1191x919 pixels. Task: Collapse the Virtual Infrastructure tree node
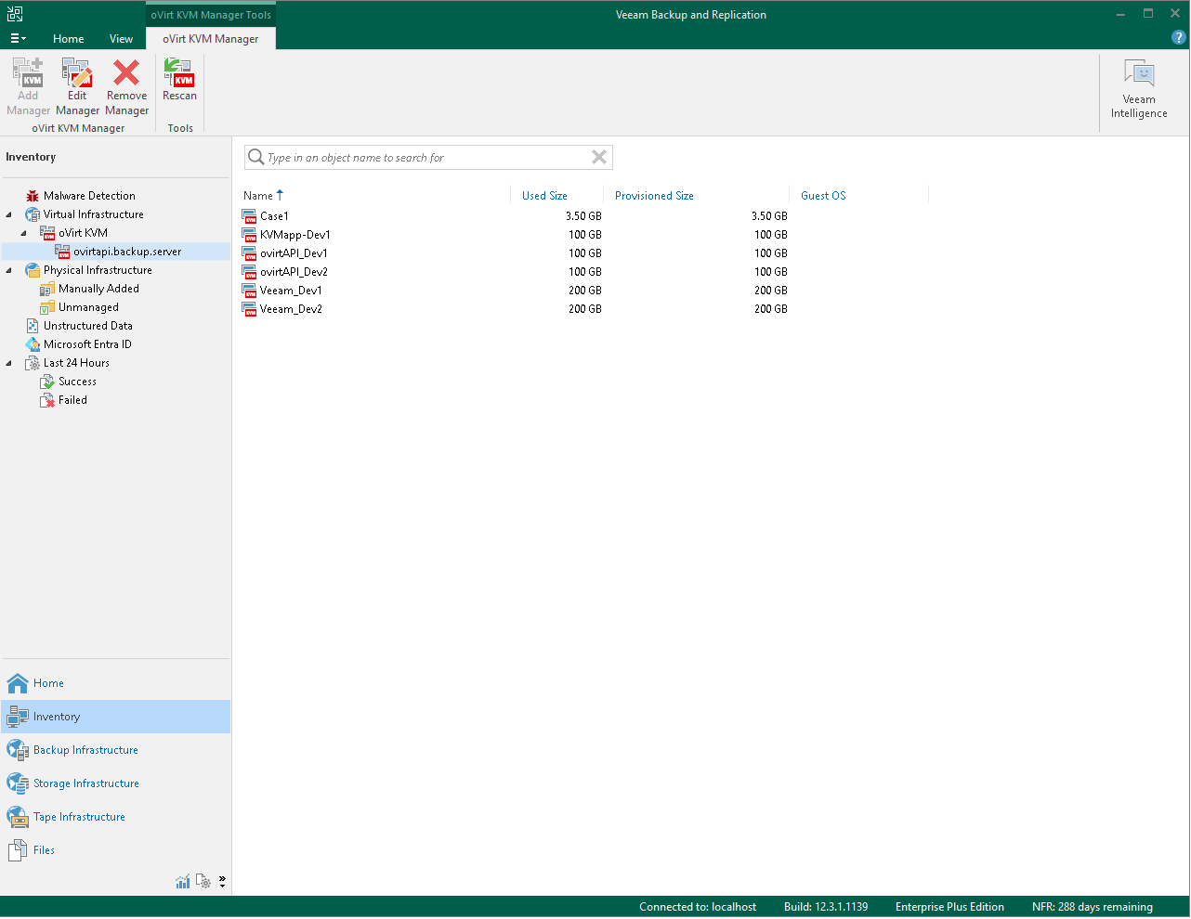tap(9, 214)
